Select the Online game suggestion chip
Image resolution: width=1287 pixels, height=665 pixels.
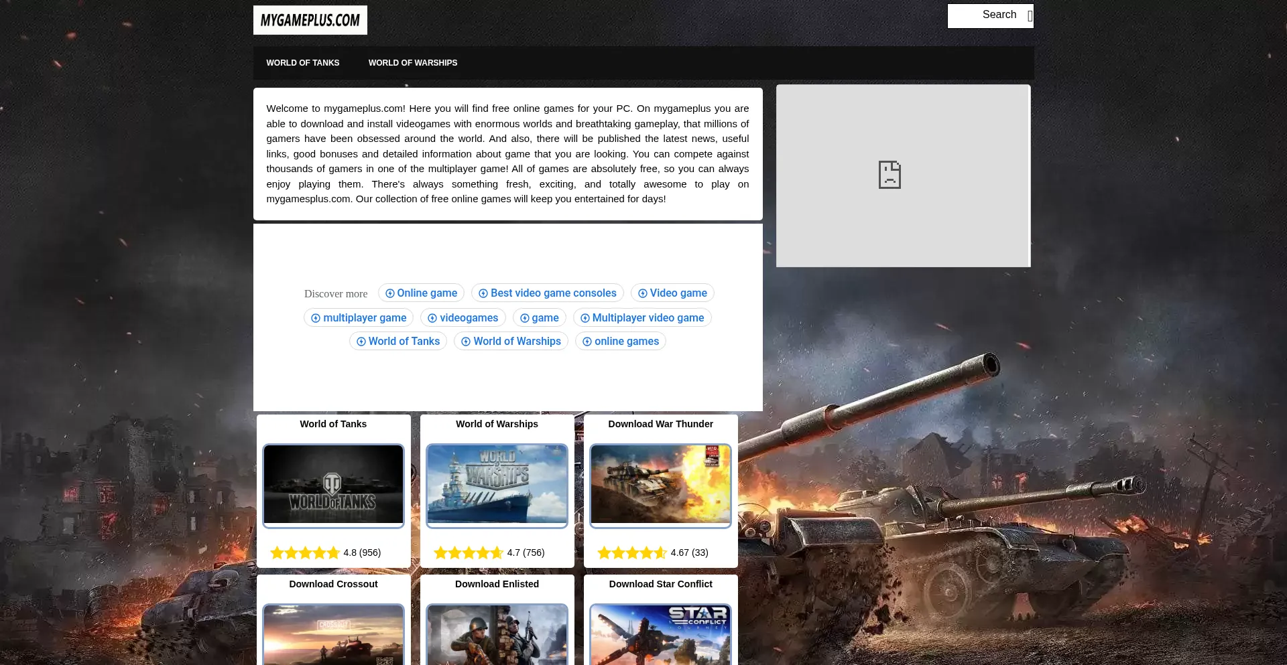tap(421, 293)
